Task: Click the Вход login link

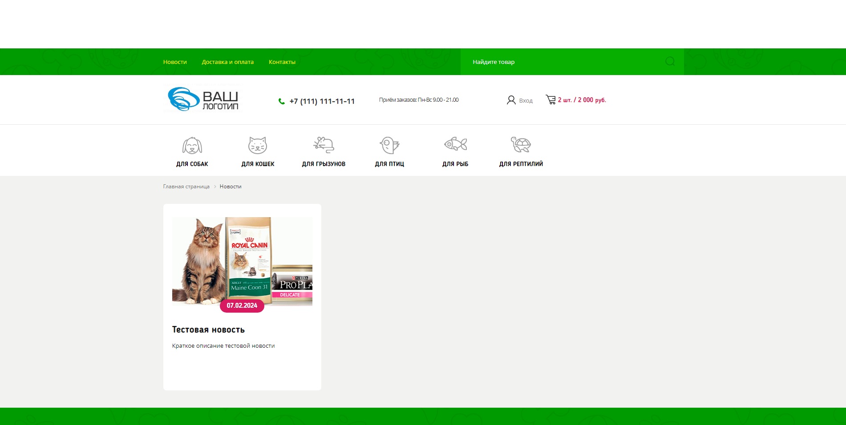Action: [x=526, y=101]
